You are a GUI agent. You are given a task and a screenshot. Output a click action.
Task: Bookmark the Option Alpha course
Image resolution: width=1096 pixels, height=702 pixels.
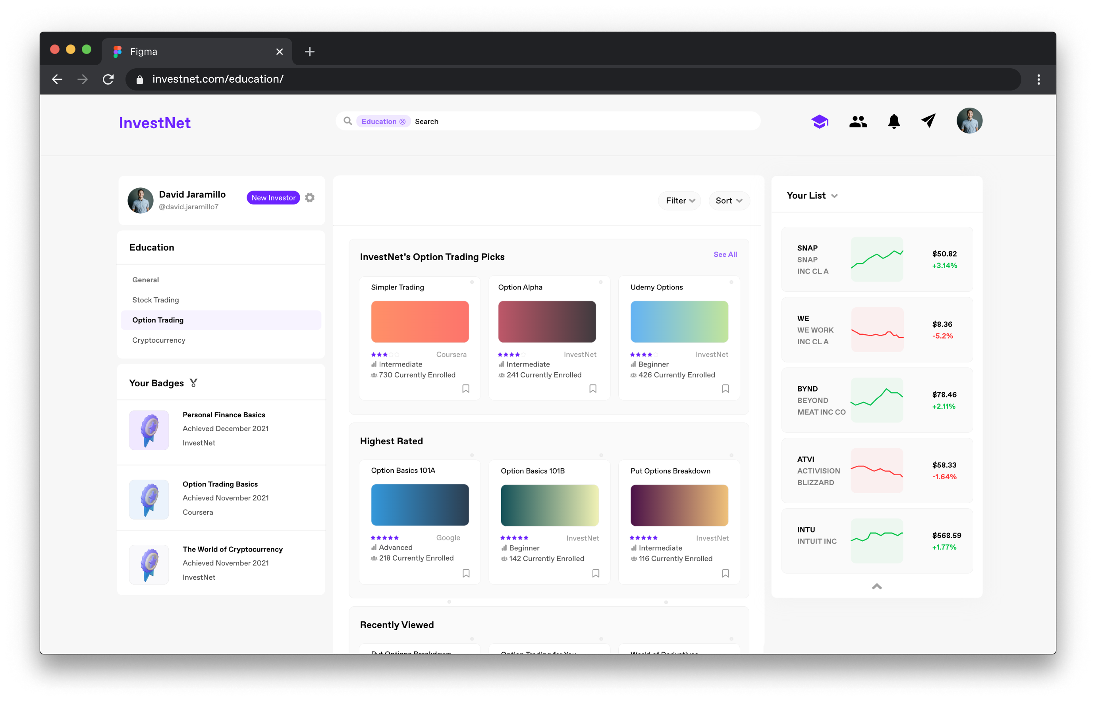pyautogui.click(x=593, y=388)
